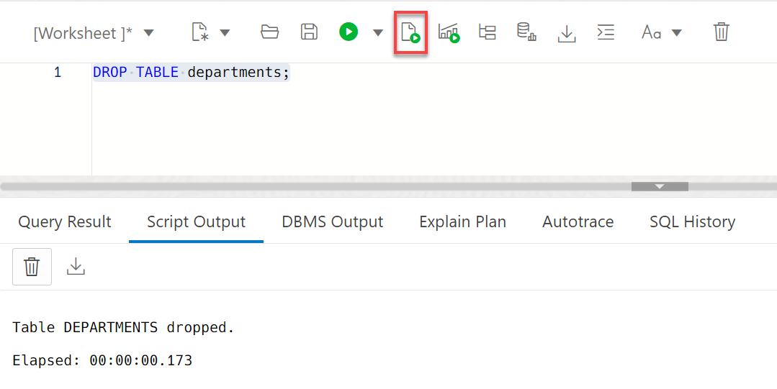This screenshot has height=389, width=777.
Task: Click the Format/indent code icon
Action: click(606, 32)
